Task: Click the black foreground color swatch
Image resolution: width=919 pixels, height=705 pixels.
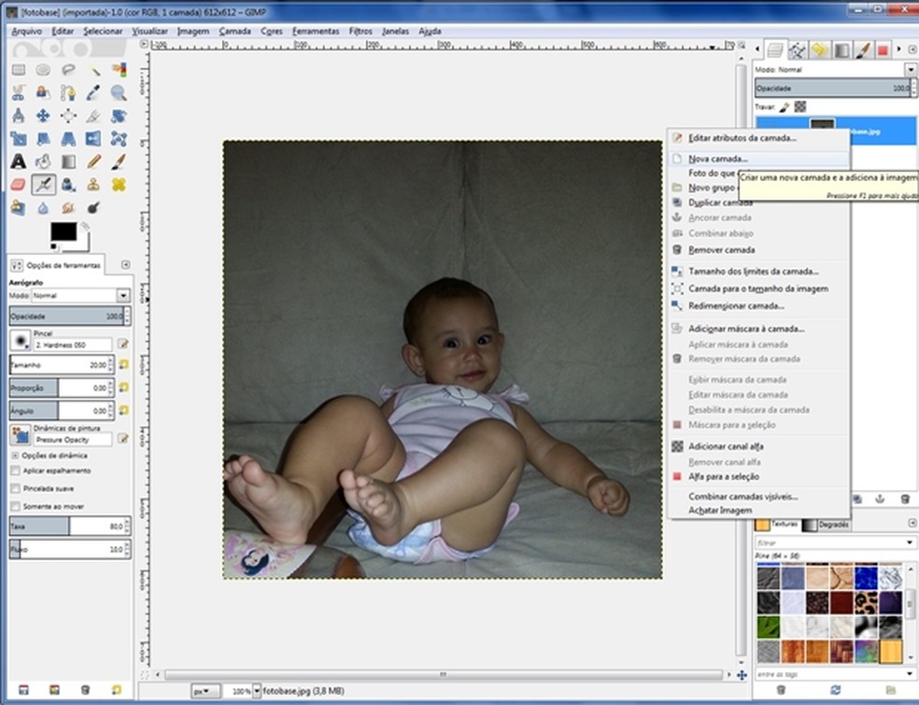Action: click(62, 231)
